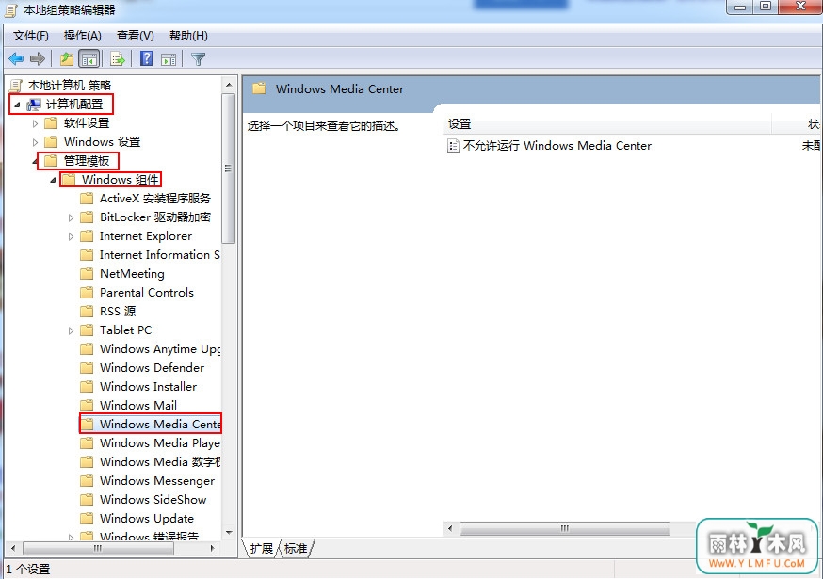Image resolution: width=823 pixels, height=579 pixels.
Task: Click the tree pane scroll-up arrow
Action: click(x=229, y=85)
